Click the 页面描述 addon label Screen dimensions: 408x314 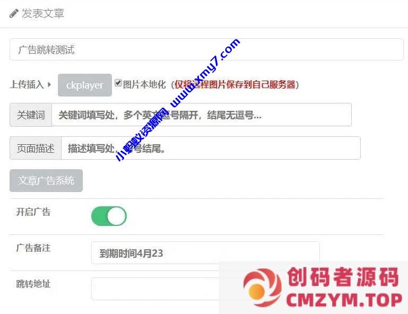36,148
